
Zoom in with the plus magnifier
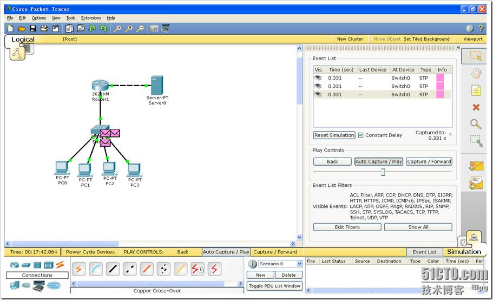point(117,29)
